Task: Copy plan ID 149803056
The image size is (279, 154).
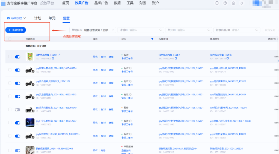Action: tap(176, 58)
